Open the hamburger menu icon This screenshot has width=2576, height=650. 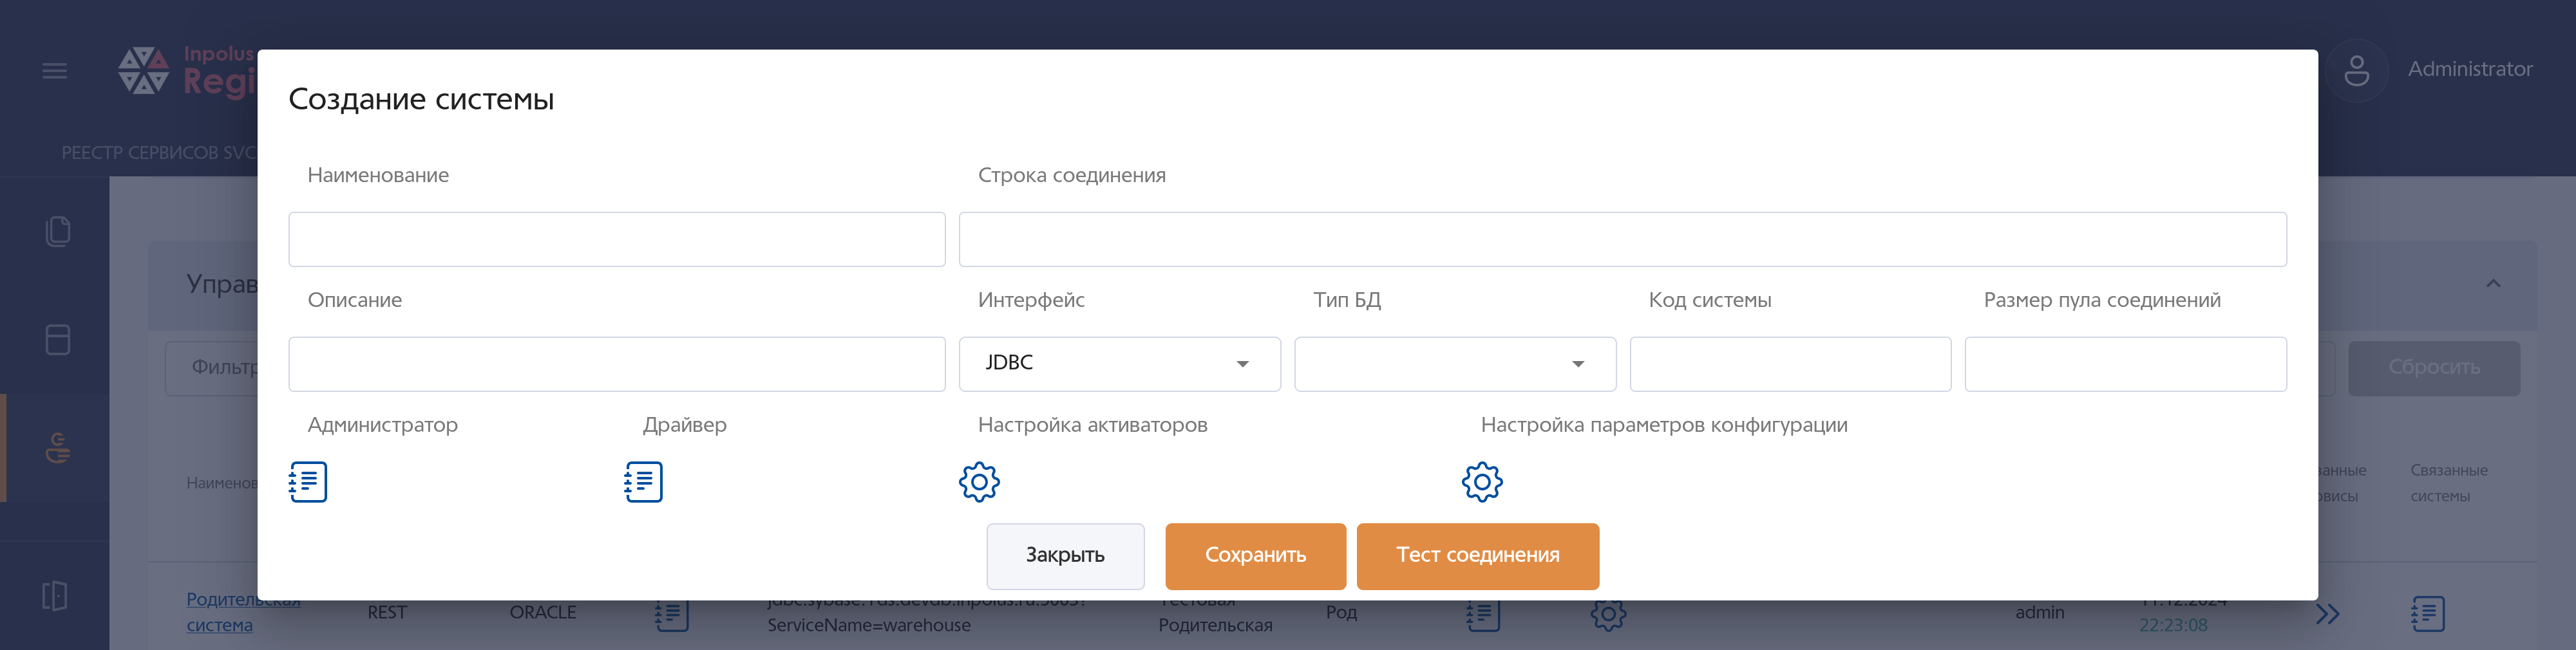[55, 71]
